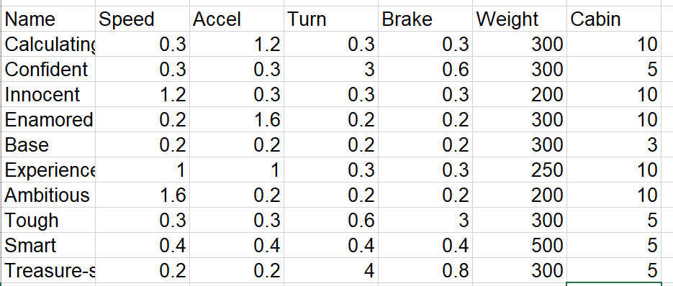Image resolution: width=673 pixels, height=286 pixels.
Task: Select the Base row name cell
Action: click(x=48, y=144)
